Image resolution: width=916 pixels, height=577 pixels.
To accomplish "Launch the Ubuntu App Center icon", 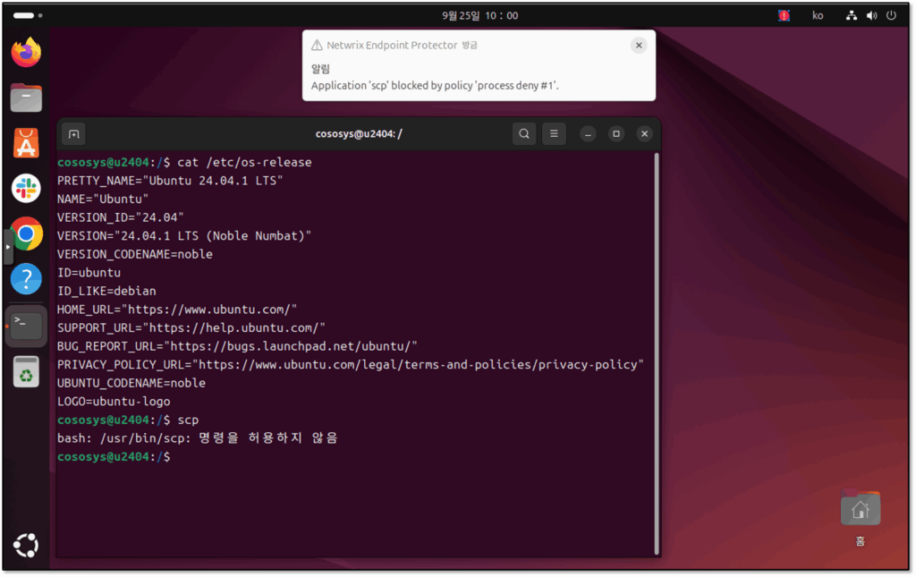I will pos(26,143).
